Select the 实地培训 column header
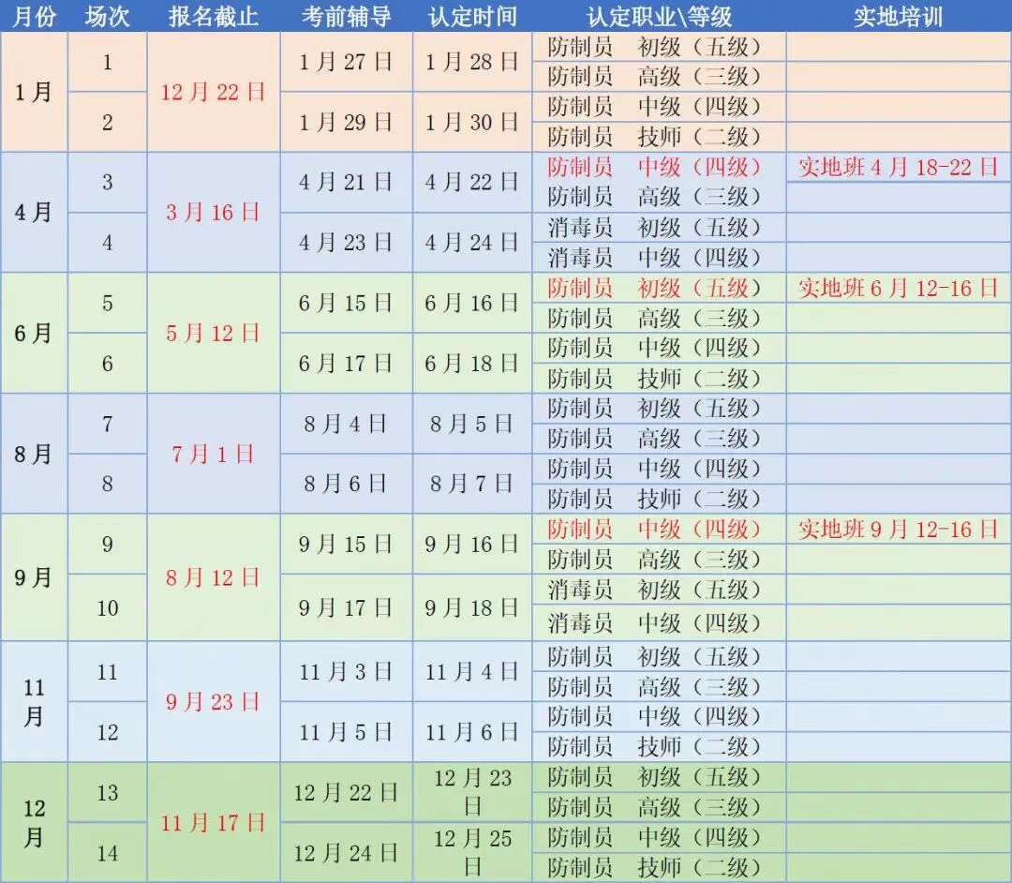 pyautogui.click(x=898, y=17)
